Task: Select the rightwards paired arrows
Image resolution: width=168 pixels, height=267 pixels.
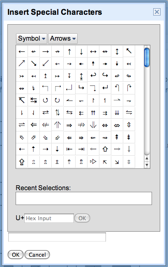Action: click(x=105, y=113)
